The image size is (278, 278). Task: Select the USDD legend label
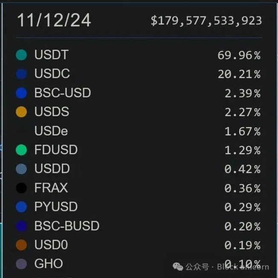[52, 169]
